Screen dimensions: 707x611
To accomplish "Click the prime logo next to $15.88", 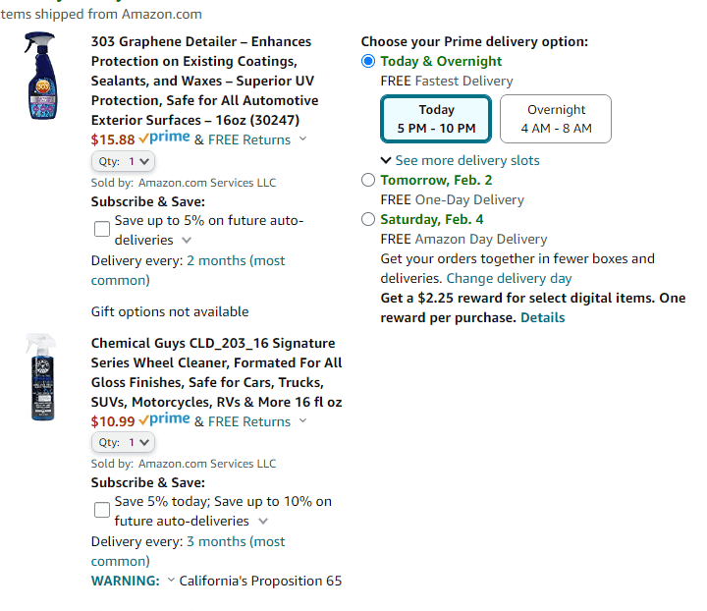I will tap(164, 138).
